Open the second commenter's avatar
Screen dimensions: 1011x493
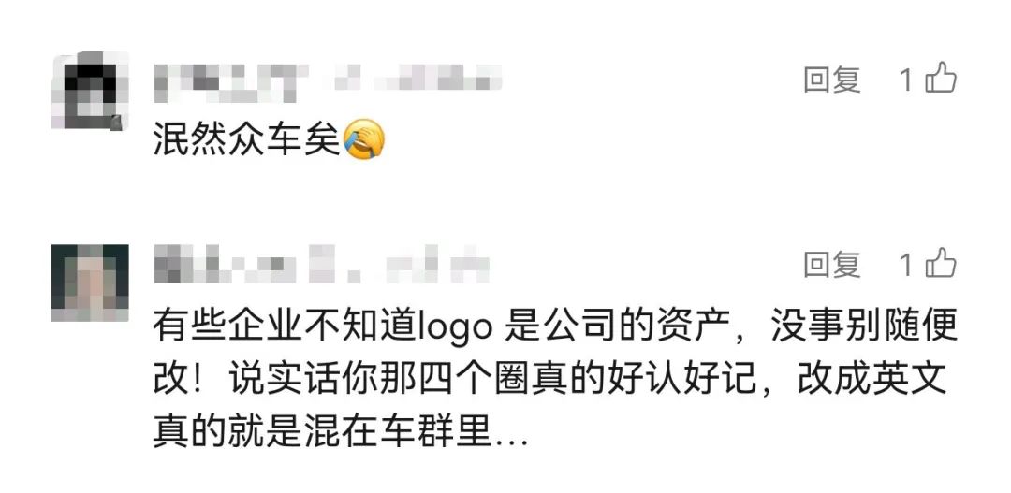pos(90,283)
